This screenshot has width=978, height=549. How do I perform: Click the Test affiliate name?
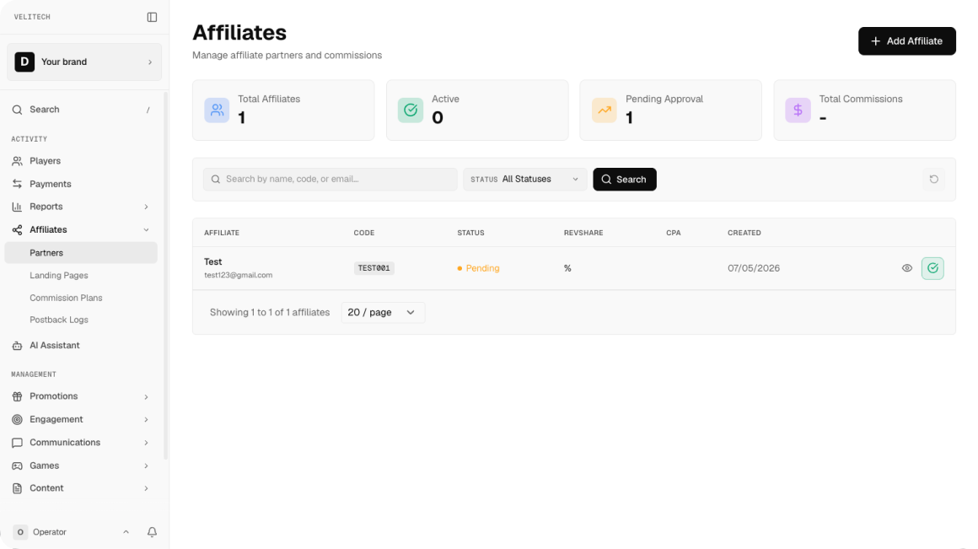(212, 261)
